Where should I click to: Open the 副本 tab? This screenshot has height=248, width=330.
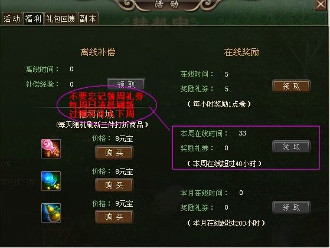[88, 19]
